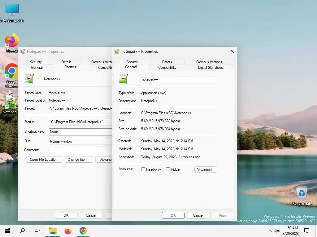Select Shortcut tab in shortcut Properties window
Screen dimensions: 317x237
pos(70,67)
